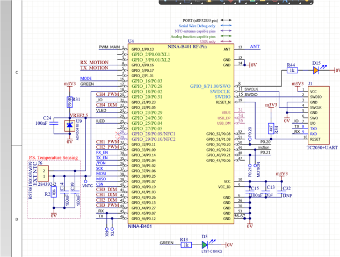Select the VBUS pin name in U4
Screen dimensions: 340x257
[x=226, y=113]
